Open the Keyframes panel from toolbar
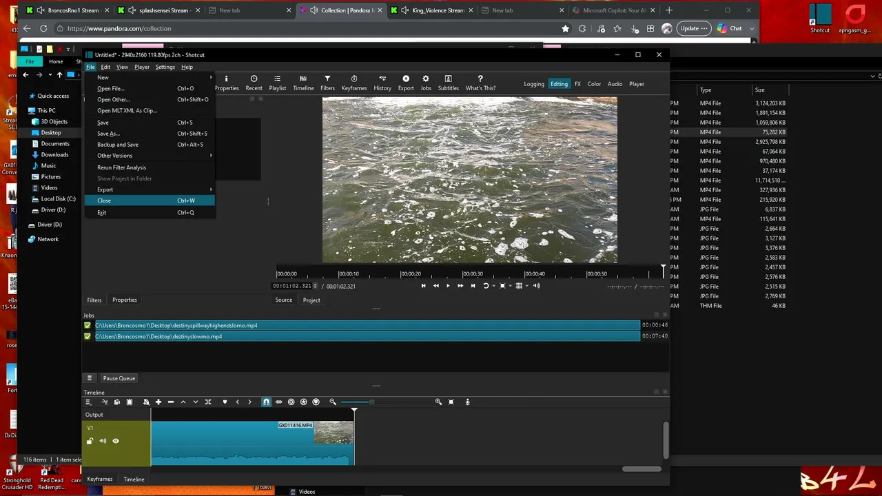The width and height of the screenshot is (882, 496). [354, 83]
